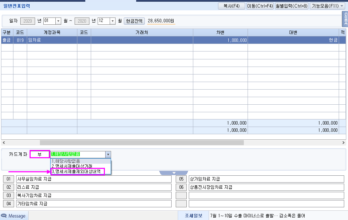This screenshot has width=348, height=220.
Task: Click the end year 2020 field
Action: (x=82, y=21)
